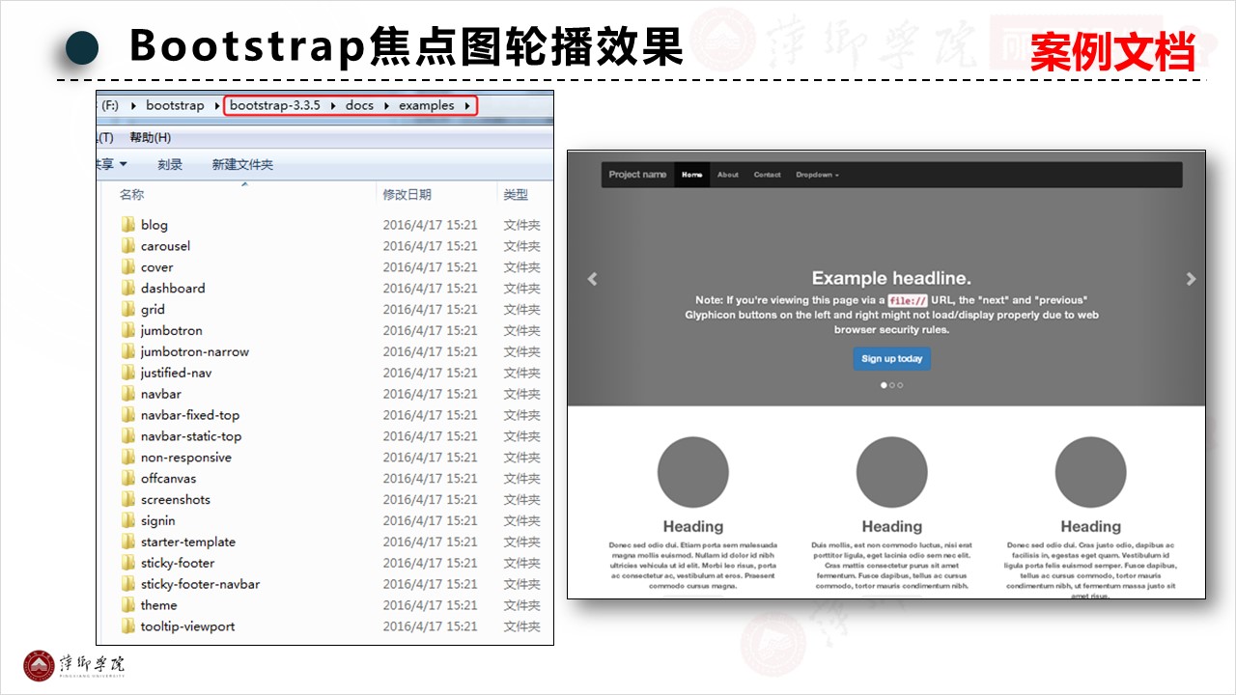This screenshot has width=1236, height=695.
Task: Select the dashboard folder icon
Action: (128, 289)
